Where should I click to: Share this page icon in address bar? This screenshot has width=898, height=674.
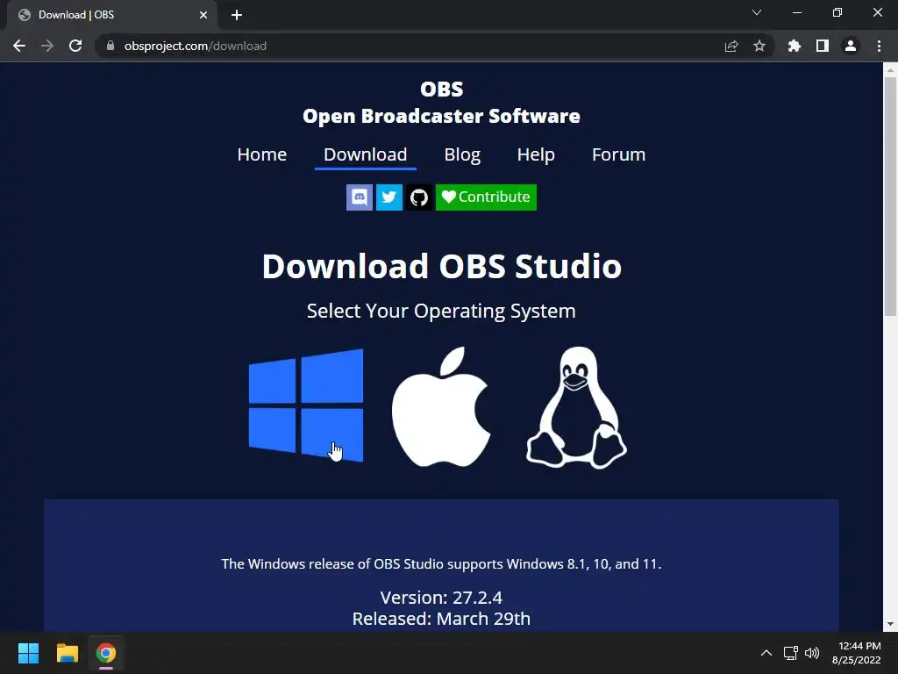click(x=731, y=46)
